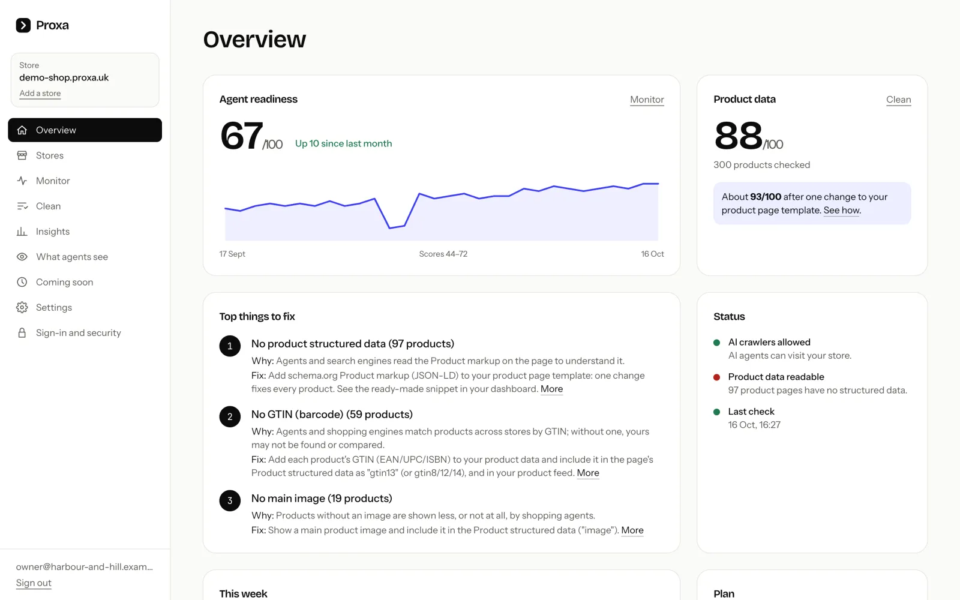Select Coming soon in the sidebar
The image size is (960, 600).
[85, 282]
